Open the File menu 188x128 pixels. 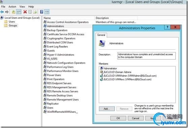(3, 7)
